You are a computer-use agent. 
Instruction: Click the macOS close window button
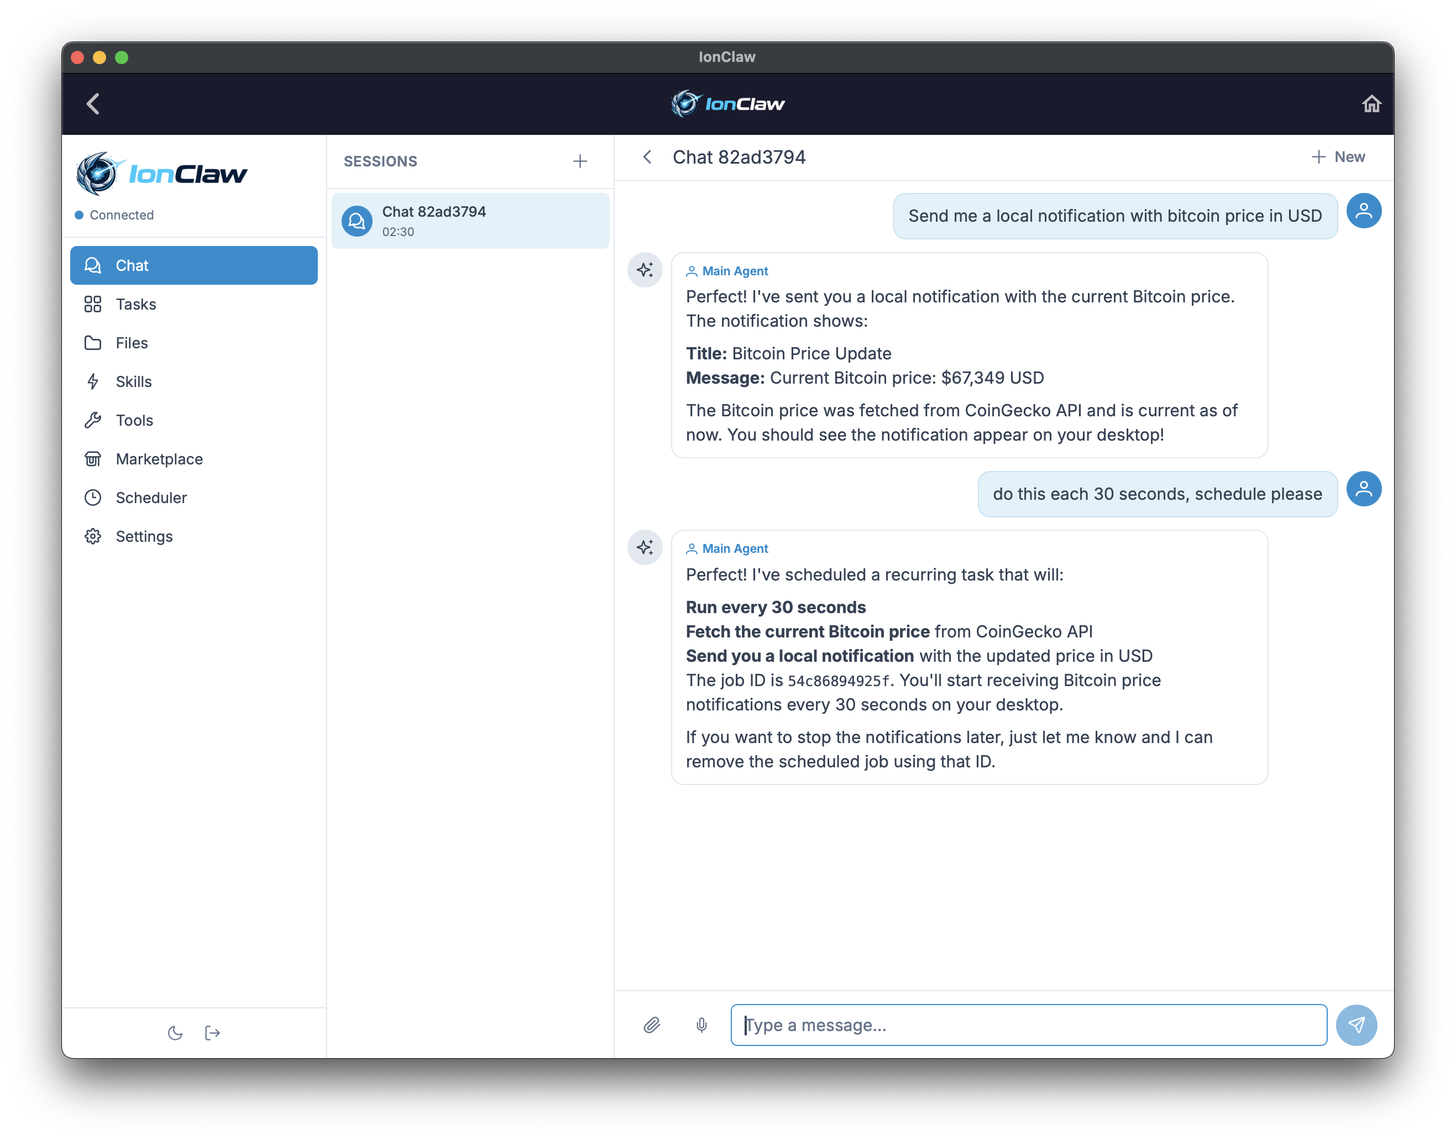click(77, 57)
